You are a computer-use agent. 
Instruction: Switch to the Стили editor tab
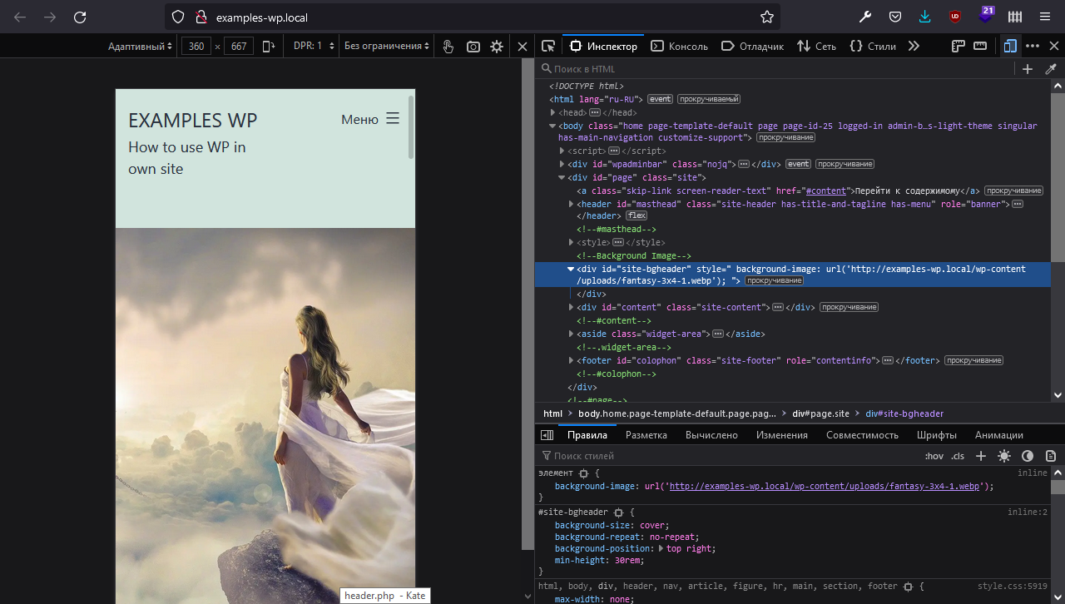pos(873,46)
